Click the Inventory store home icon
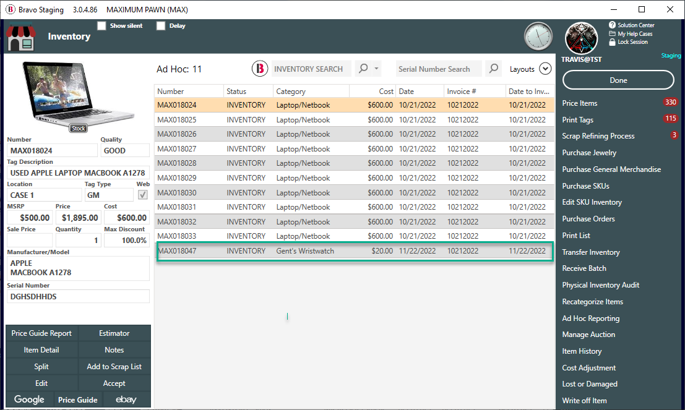 tap(21, 37)
